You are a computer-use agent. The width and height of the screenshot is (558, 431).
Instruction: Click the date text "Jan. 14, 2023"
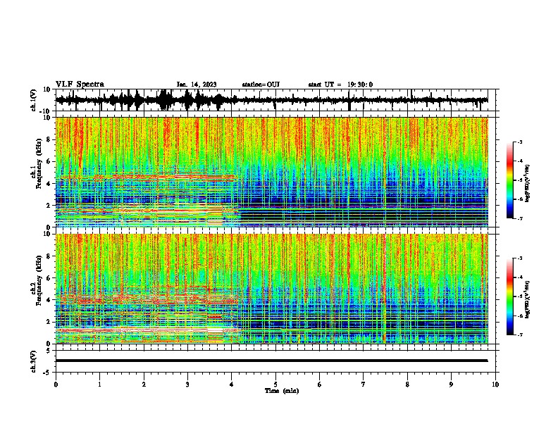(197, 85)
